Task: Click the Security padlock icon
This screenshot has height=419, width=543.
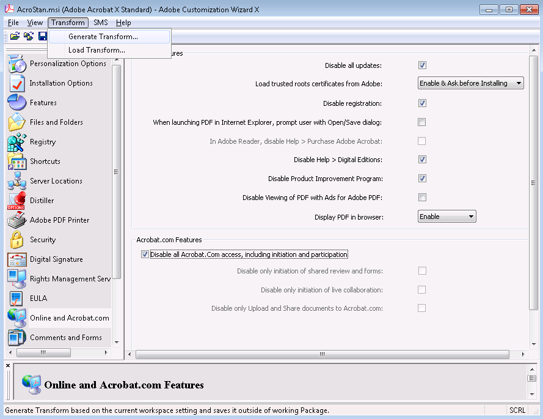Action: [16, 240]
